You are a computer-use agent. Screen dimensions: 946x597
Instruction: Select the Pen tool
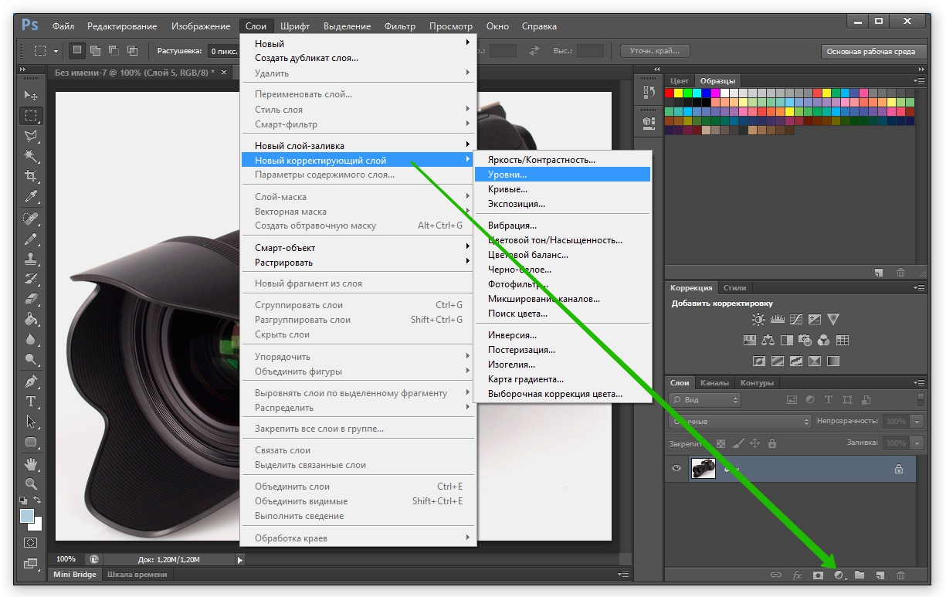click(x=31, y=381)
